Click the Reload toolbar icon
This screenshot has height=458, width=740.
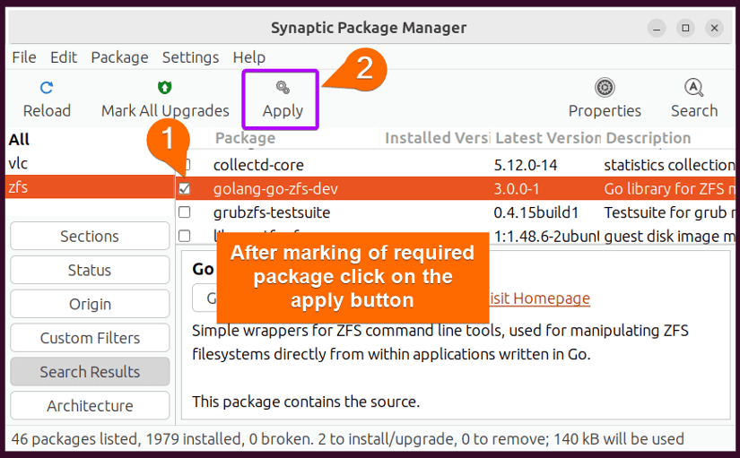pos(47,88)
